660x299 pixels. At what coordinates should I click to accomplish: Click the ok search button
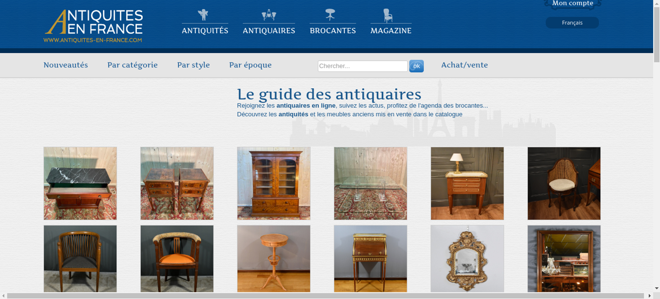pos(416,66)
